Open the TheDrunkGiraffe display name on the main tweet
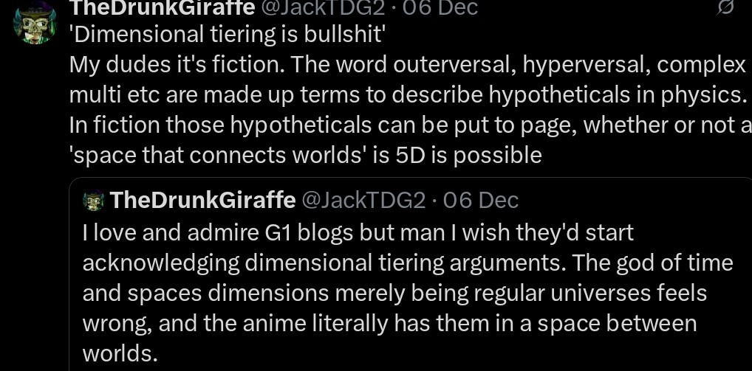The image size is (752, 371). pos(162,7)
